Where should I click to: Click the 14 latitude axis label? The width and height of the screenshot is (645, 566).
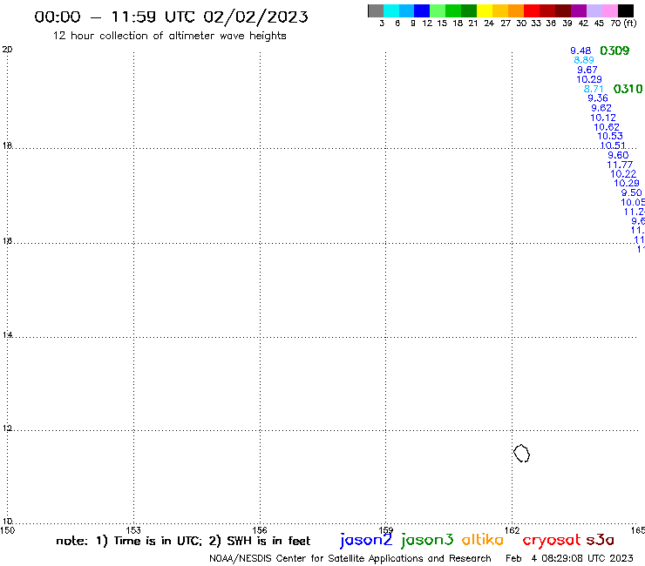pos(7,335)
